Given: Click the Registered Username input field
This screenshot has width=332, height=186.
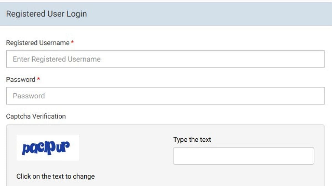Looking at the screenshot, I should [165, 59].
